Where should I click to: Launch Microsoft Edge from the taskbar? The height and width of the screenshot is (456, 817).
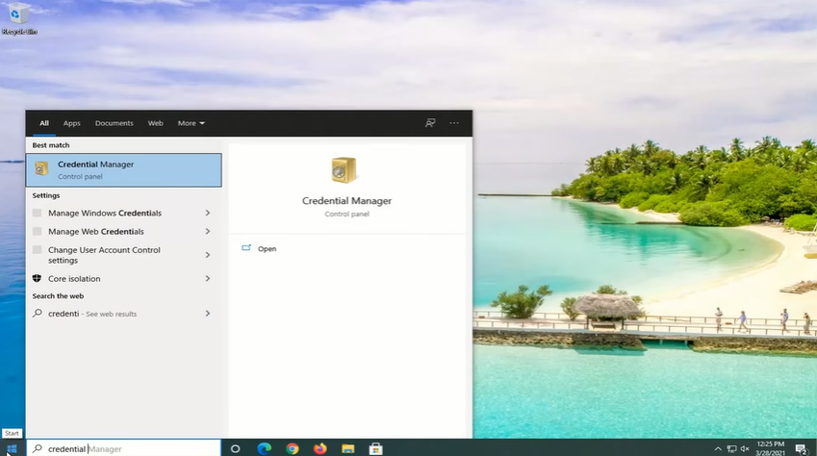pyautogui.click(x=265, y=448)
